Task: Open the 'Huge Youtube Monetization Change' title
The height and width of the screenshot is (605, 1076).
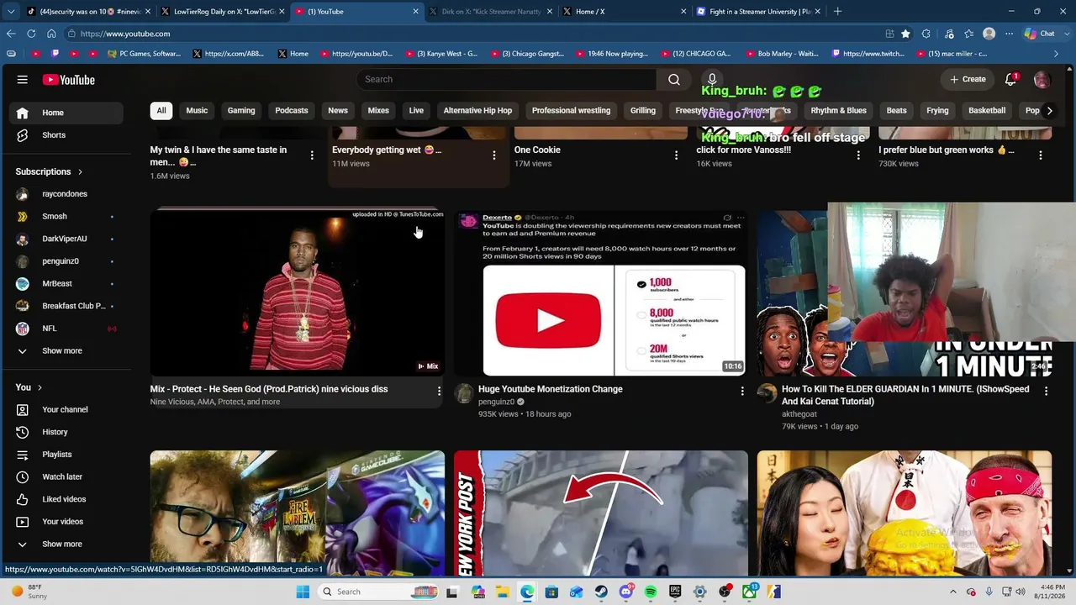Action: (551, 389)
